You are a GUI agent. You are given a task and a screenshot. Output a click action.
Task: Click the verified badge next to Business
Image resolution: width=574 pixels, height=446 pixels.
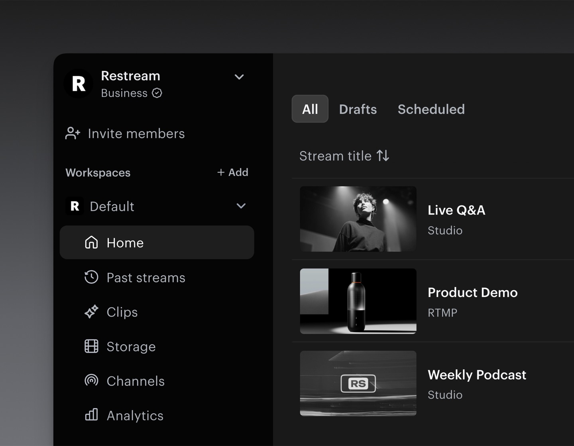coord(157,93)
